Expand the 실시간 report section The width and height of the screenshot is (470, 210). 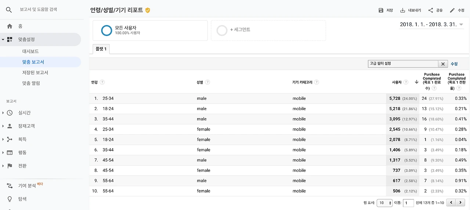point(3,113)
